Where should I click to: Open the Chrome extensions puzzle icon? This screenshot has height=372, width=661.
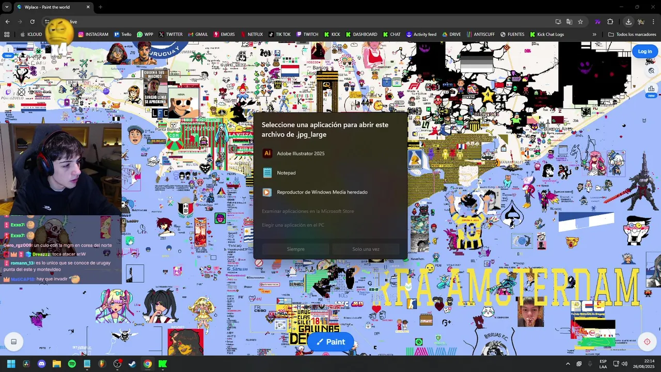click(610, 22)
